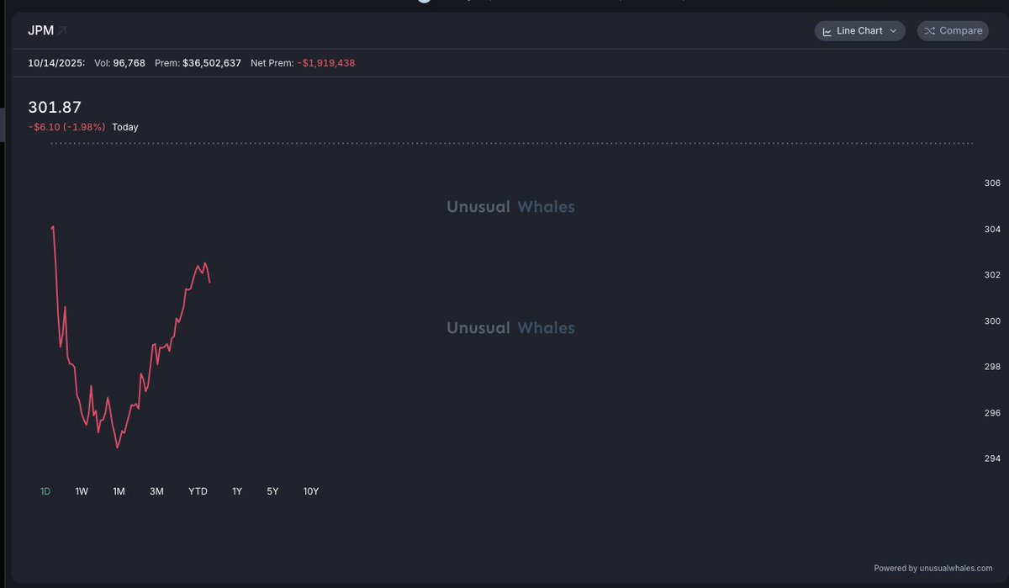This screenshot has width=1009, height=588.
Task: Expand the chevron next to Line Chart
Action: pyautogui.click(x=893, y=31)
